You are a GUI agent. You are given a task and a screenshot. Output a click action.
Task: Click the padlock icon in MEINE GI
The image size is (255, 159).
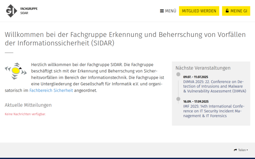coord(227,11)
